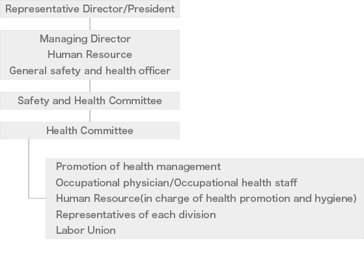The height and width of the screenshot is (254, 364).
Task: Click the word President in top box
Action: pos(151,9)
